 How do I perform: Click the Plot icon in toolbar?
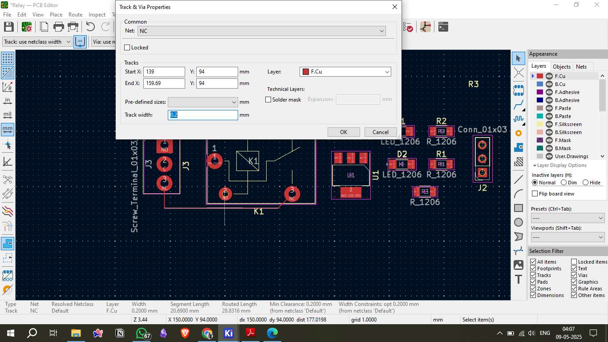pyautogui.click(x=73, y=27)
